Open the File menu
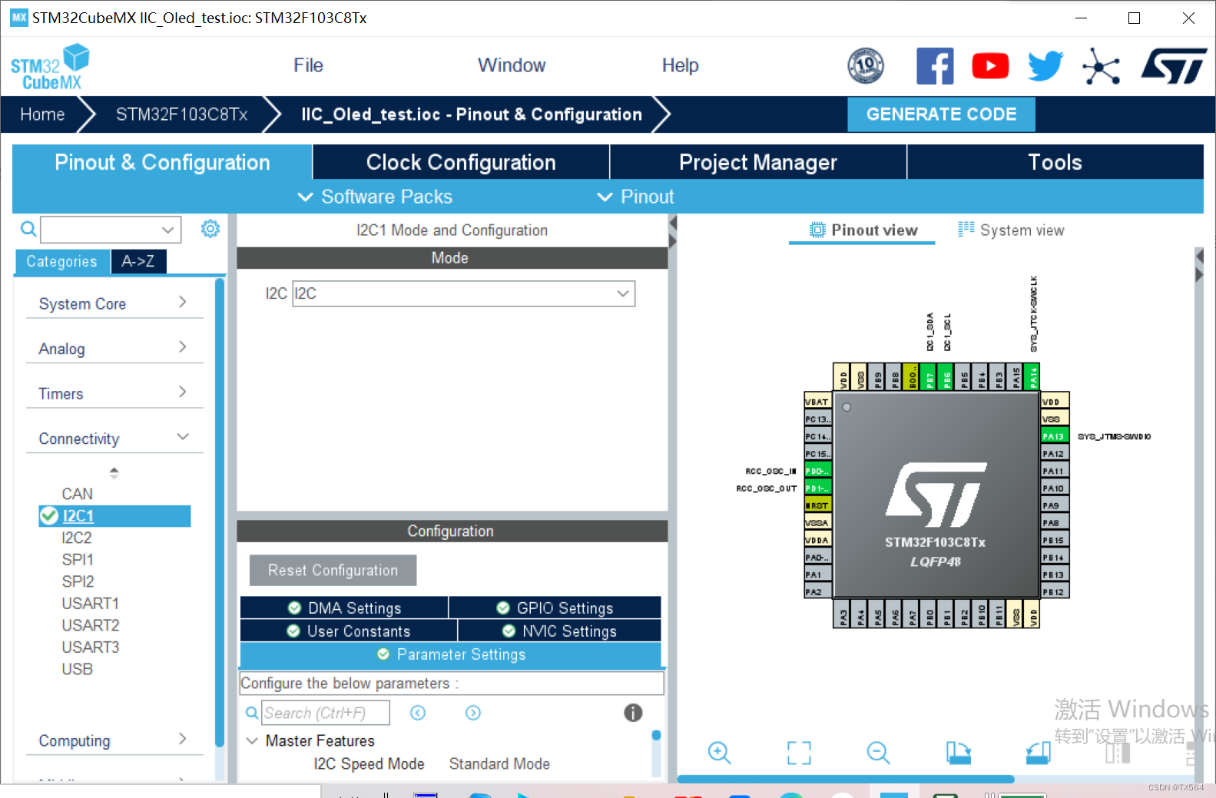 tap(308, 65)
